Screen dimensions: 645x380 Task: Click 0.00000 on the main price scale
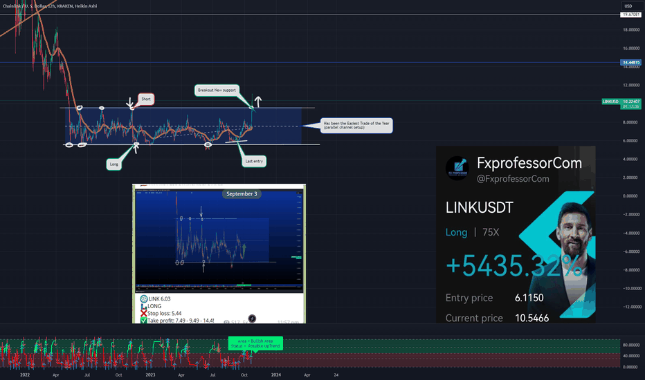pos(631,196)
